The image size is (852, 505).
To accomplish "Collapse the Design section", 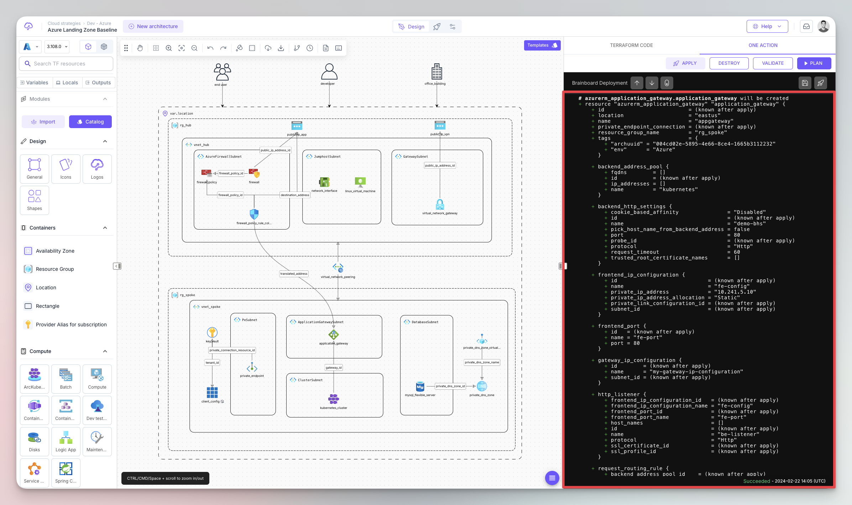I will pos(105,141).
